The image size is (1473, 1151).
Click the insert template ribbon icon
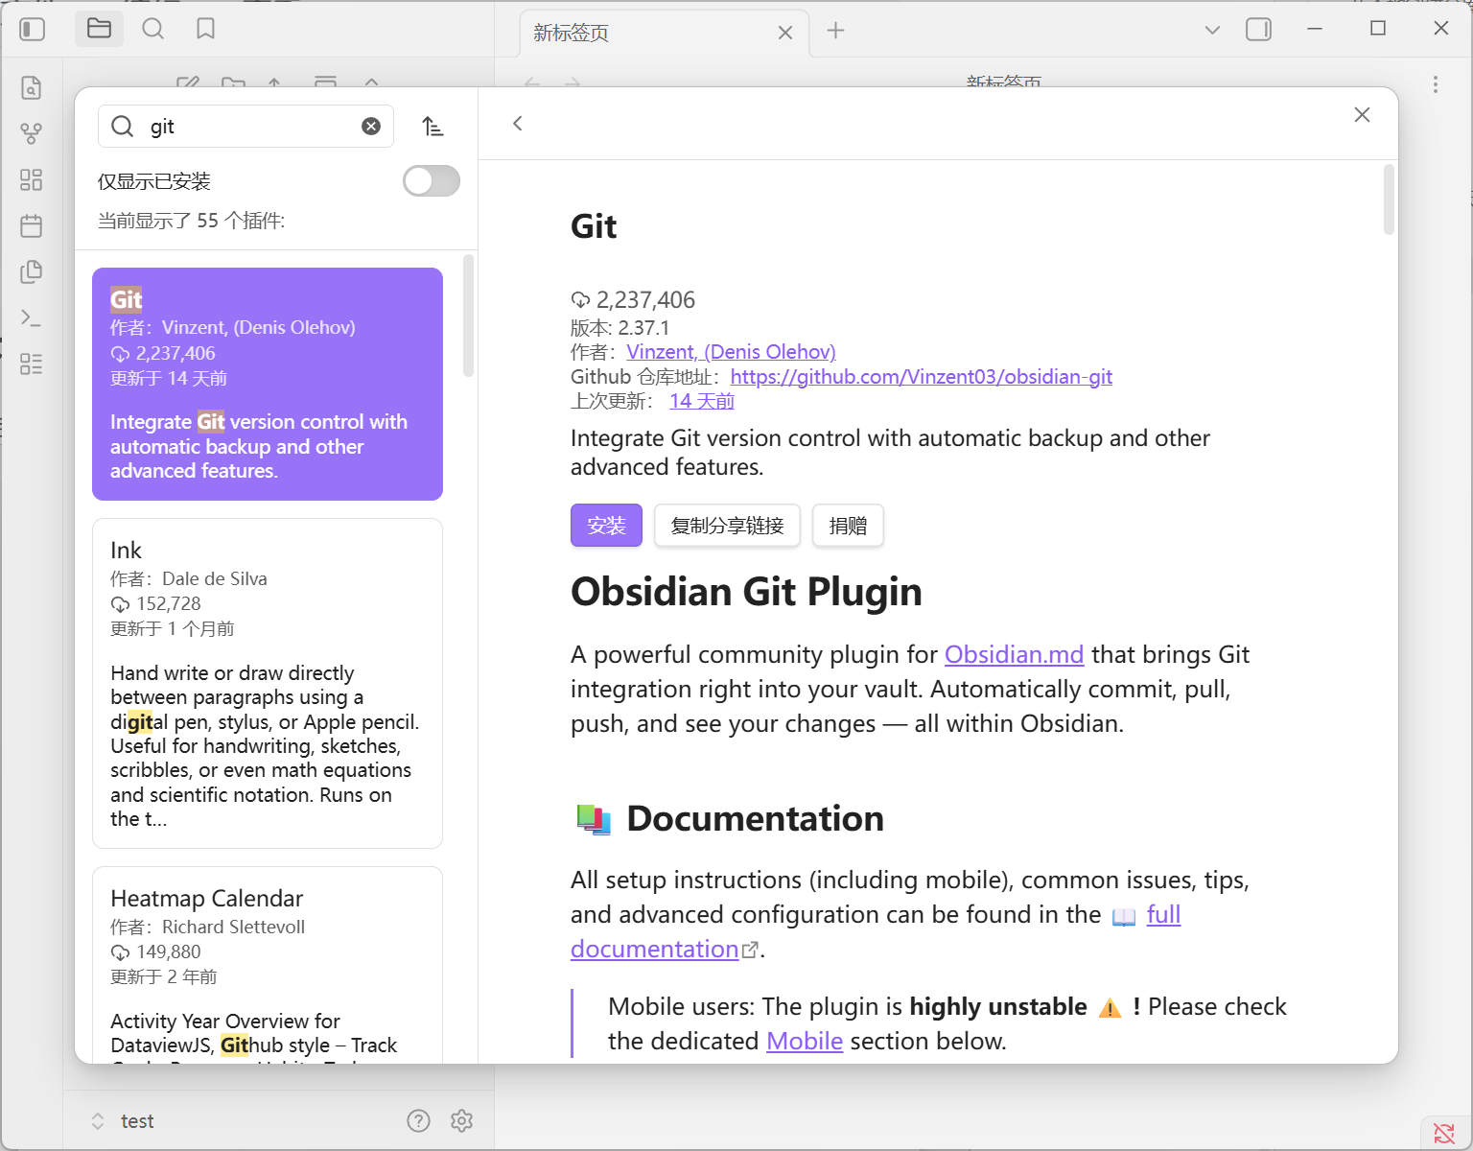click(x=32, y=272)
